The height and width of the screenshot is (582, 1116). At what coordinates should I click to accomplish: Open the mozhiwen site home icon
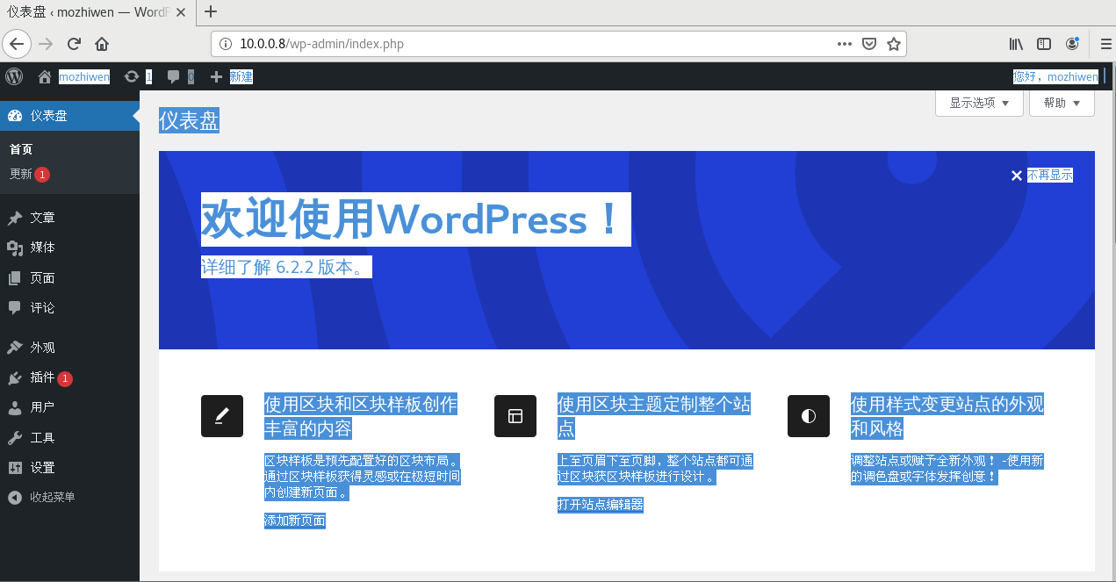point(45,76)
